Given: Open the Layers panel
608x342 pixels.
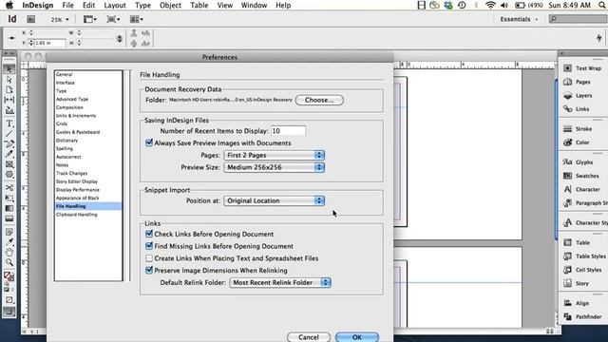Looking at the screenshot, I should (579, 95).
